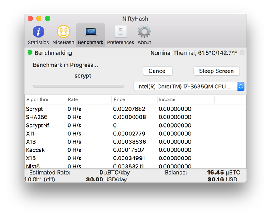This screenshot has width=271, height=217.
Task: Click price value 0.00038536
Action: [x=130, y=142]
